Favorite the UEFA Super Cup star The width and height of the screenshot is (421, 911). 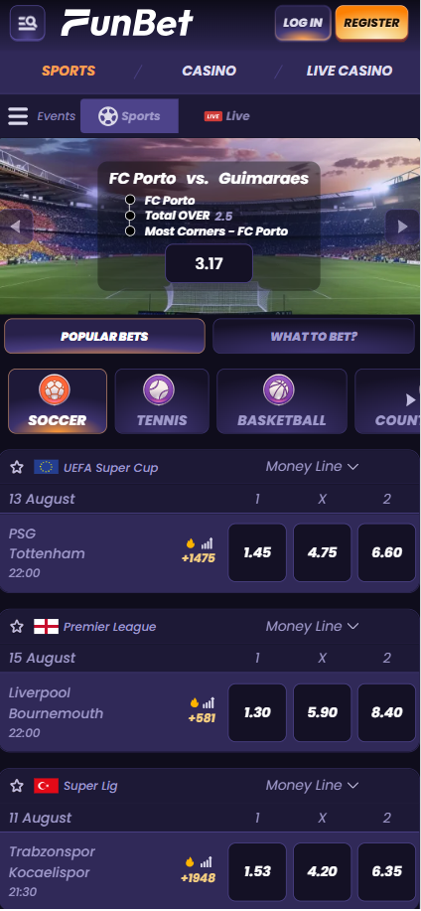(17, 467)
